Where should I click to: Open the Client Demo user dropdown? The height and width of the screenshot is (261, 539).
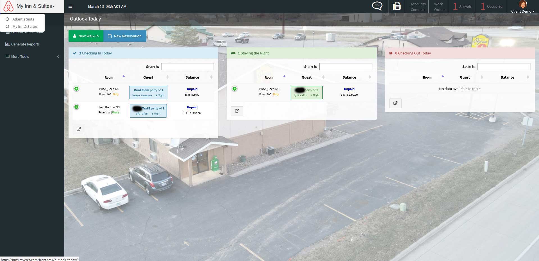[x=523, y=11]
